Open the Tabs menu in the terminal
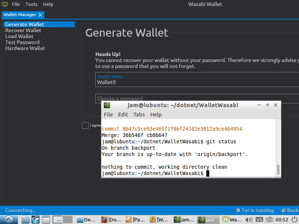The height and width of the screenshot is (224, 299). pos(139,115)
